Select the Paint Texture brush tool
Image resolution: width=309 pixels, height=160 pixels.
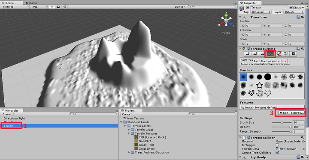pos(270,53)
